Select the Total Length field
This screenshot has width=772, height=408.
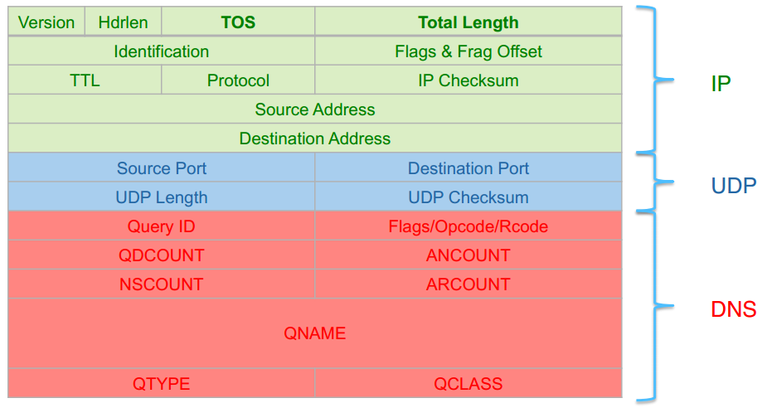pos(468,22)
